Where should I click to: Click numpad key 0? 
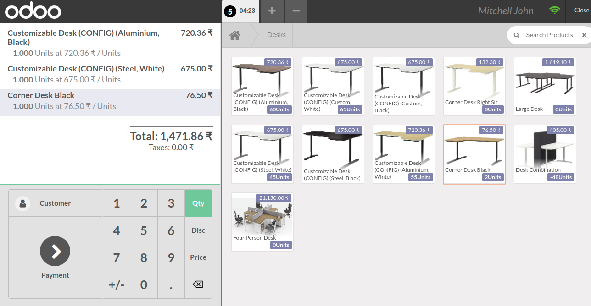click(144, 284)
